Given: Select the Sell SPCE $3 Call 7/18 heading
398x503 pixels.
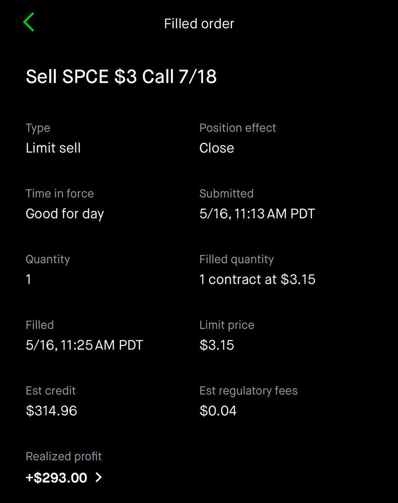Looking at the screenshot, I should 121,77.
